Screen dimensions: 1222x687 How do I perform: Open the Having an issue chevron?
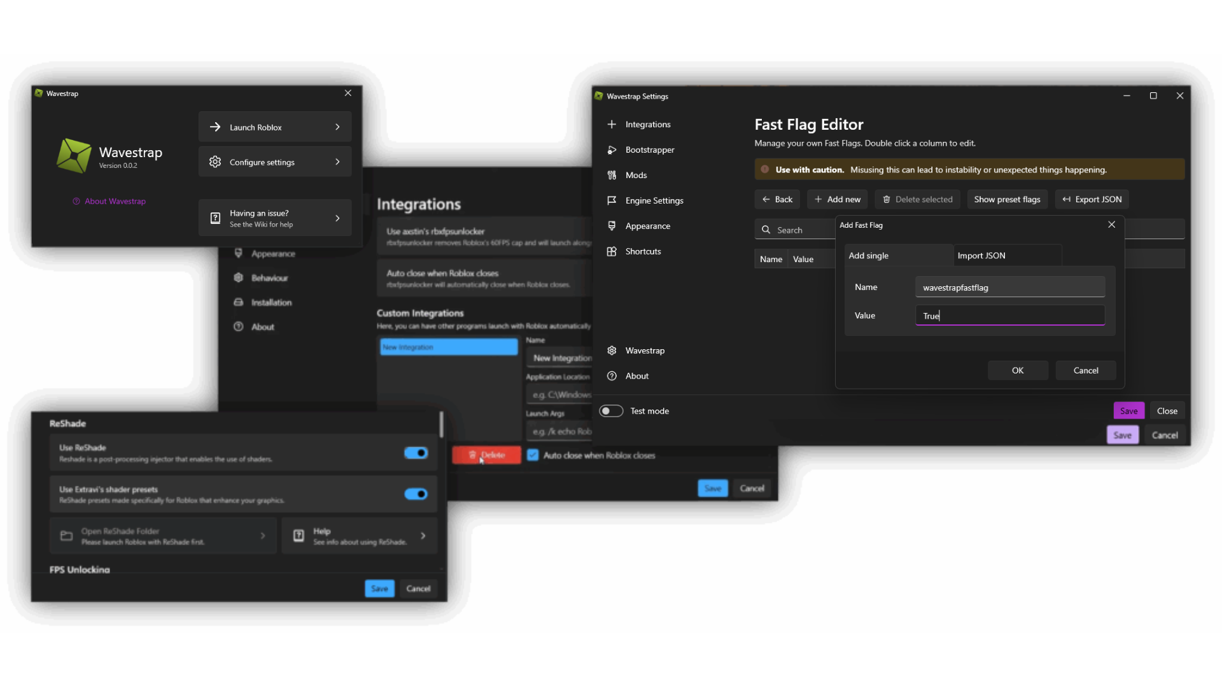coord(337,218)
